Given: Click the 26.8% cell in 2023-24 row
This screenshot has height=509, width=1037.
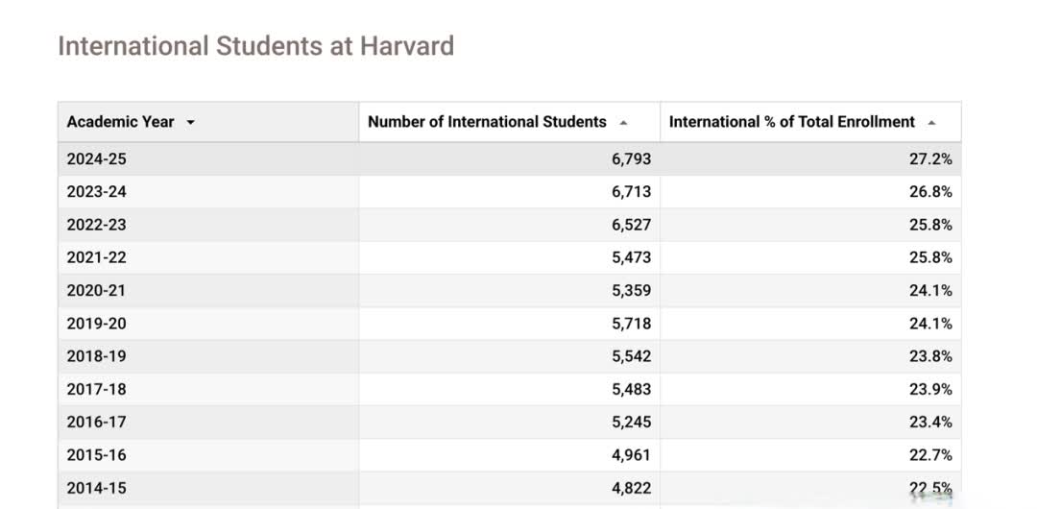Looking at the screenshot, I should 810,192.
